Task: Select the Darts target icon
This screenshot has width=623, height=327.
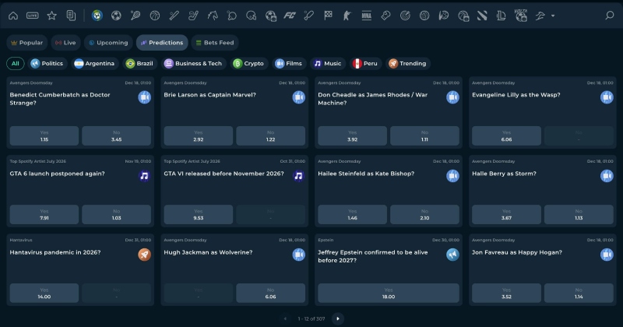Action: [x=405, y=16]
